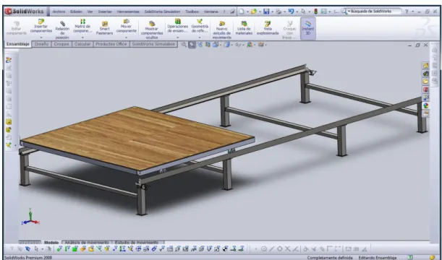Open the Herramientas menu
Screen dimensions: 442x260
click(x=128, y=12)
